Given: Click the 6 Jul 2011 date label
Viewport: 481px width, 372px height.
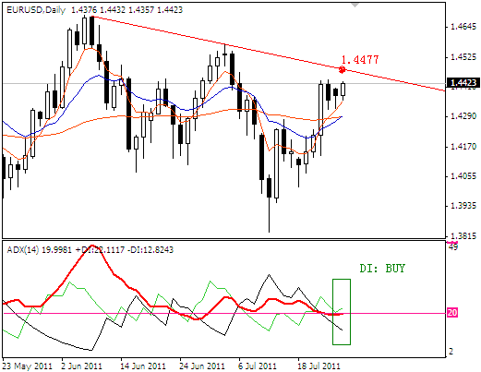Looking at the screenshot, I should click(x=258, y=366).
